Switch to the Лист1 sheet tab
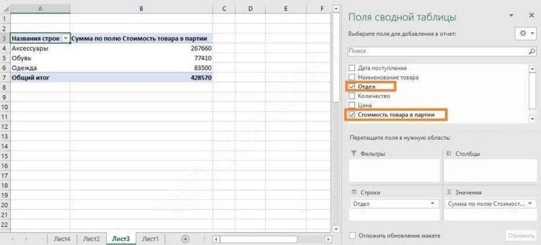This screenshot has height=245, width=541. click(150, 239)
